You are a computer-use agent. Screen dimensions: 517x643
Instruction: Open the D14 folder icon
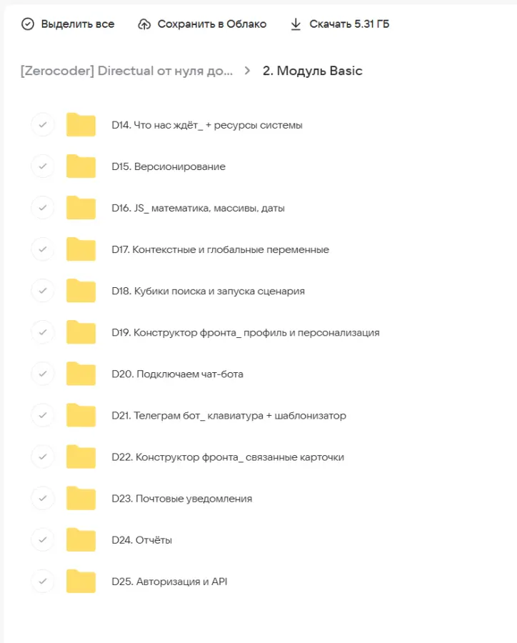[81, 125]
